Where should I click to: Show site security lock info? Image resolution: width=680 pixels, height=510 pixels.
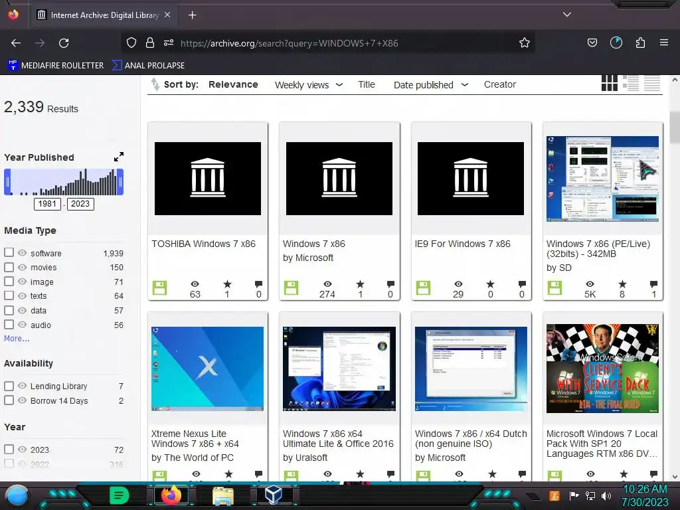click(150, 42)
